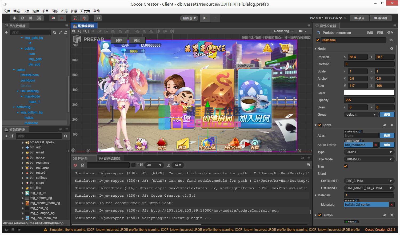Open the node Color swatch

(x=369, y=93)
